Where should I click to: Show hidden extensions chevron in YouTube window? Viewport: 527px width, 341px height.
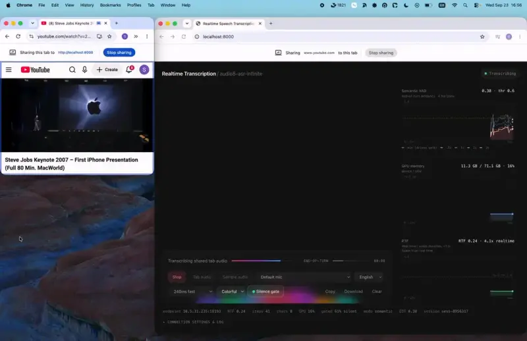(136, 36)
